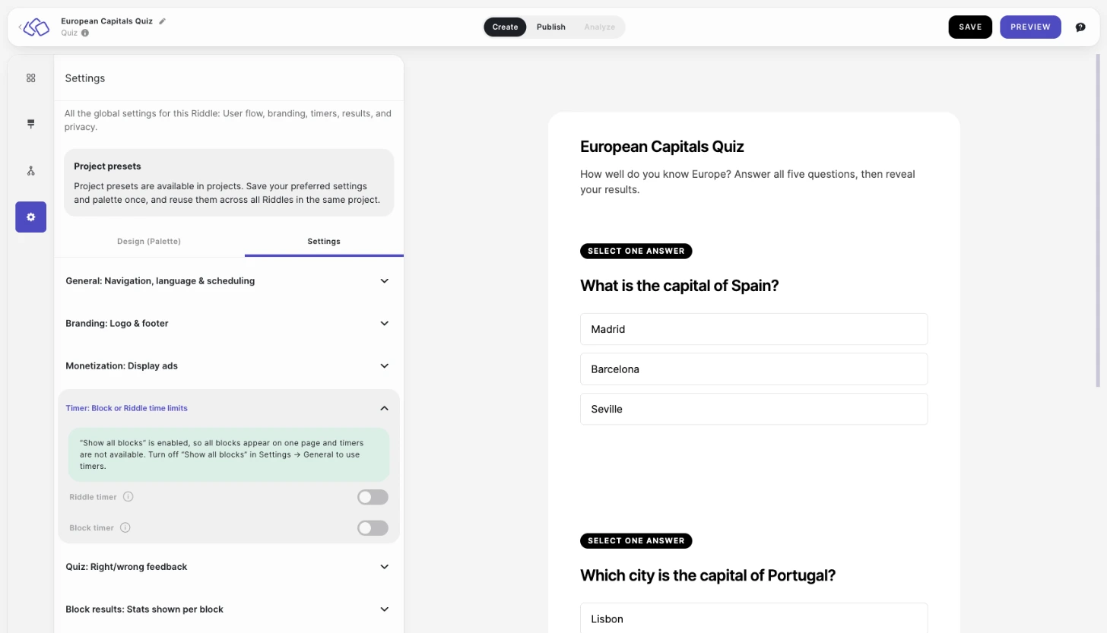Expand Monetization: Display ads section

tap(228, 366)
